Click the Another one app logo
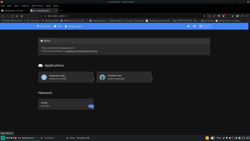This screenshot has width=250, height=141. (x=102, y=77)
